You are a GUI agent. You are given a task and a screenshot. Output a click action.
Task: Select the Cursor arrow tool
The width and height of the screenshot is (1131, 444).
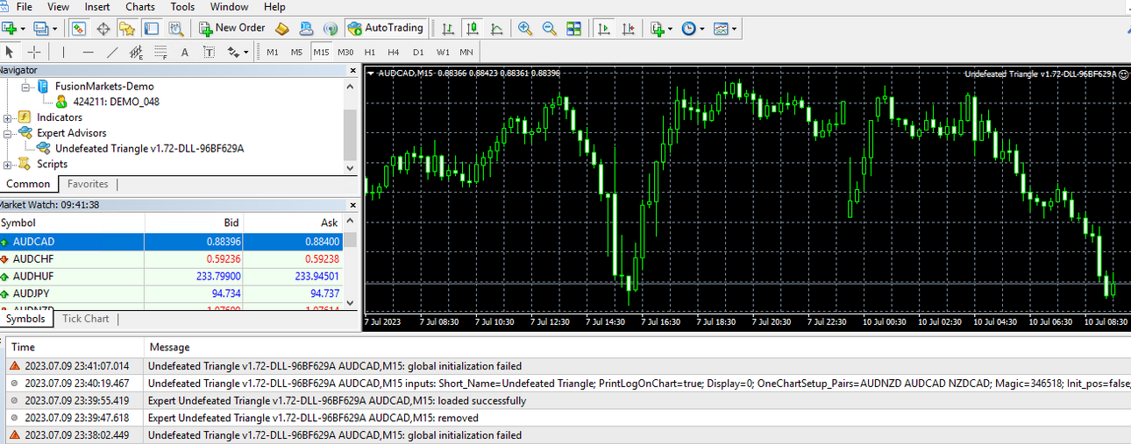(x=10, y=52)
